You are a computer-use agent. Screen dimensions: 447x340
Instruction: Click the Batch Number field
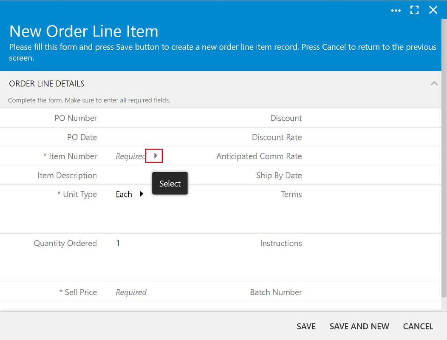(x=371, y=292)
